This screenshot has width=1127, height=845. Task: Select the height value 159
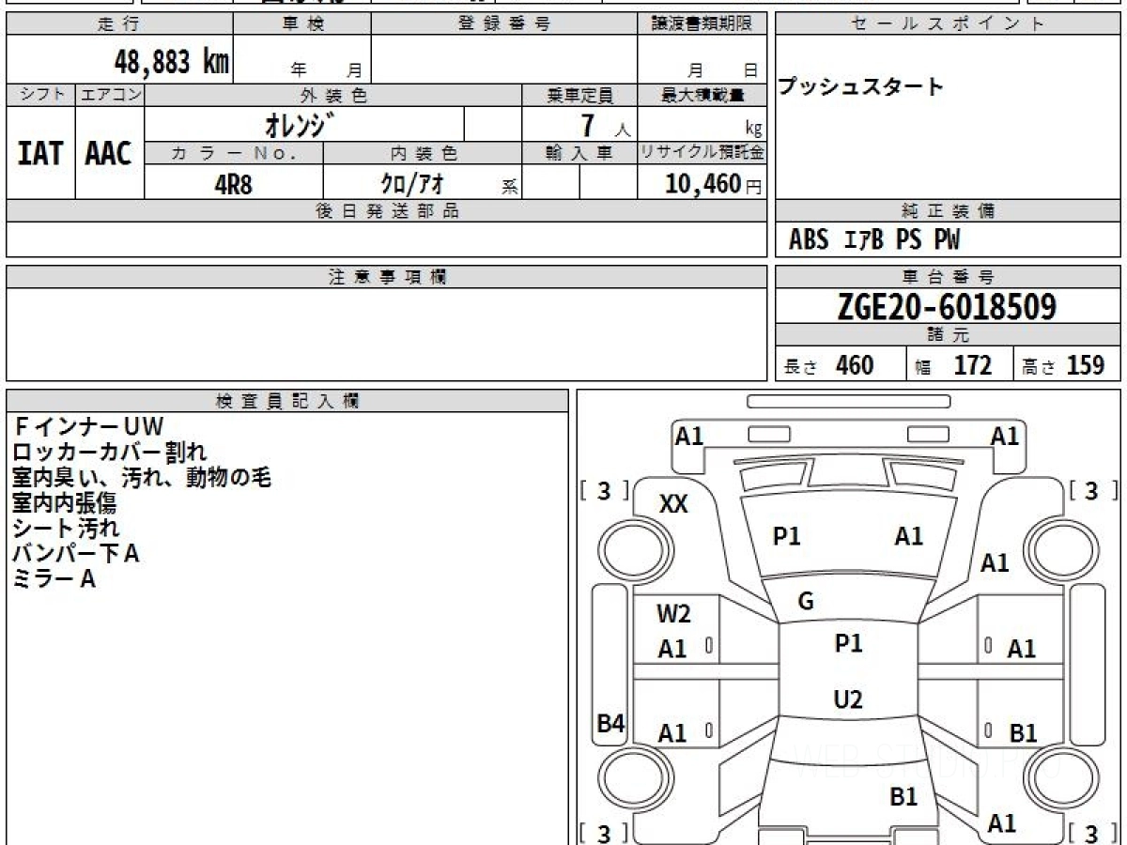1087,365
